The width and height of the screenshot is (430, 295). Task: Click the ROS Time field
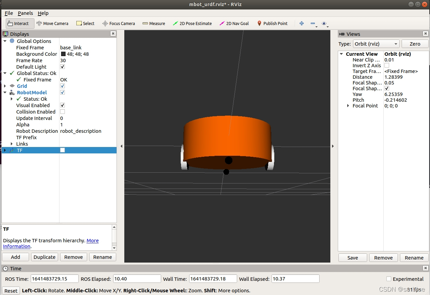[x=54, y=279]
